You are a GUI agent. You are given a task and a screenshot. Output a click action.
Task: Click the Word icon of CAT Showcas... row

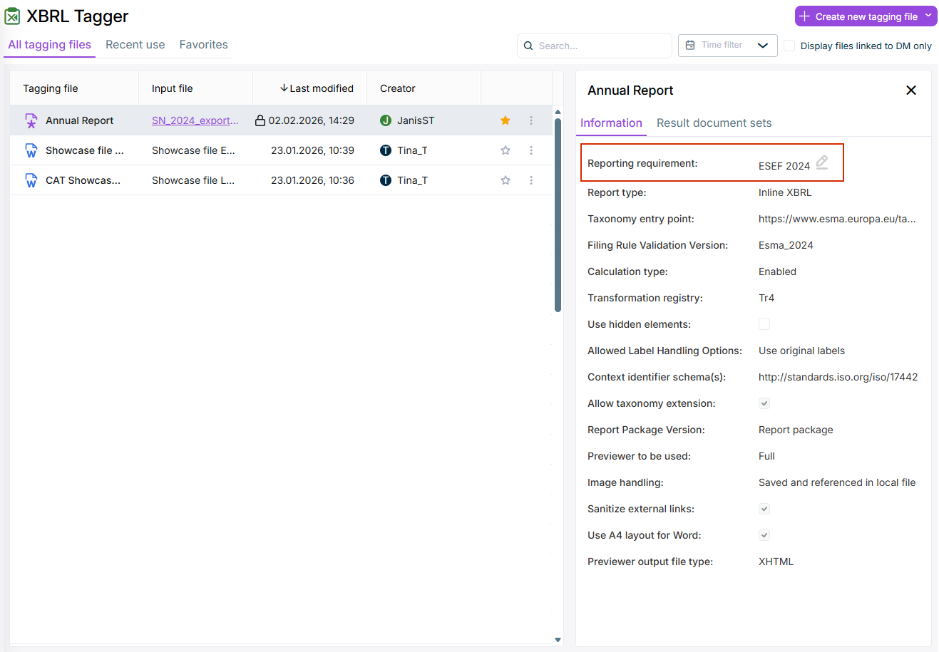tap(31, 180)
